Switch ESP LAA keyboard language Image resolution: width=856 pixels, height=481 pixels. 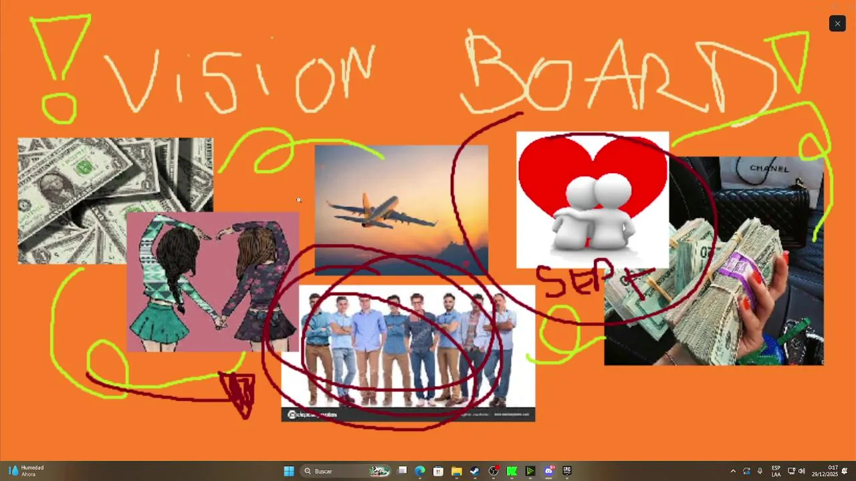pos(776,471)
